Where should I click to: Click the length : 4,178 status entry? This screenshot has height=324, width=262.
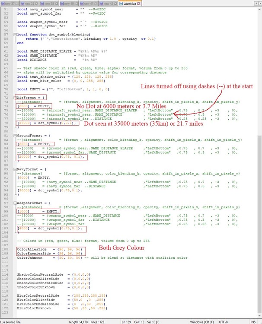78,322
